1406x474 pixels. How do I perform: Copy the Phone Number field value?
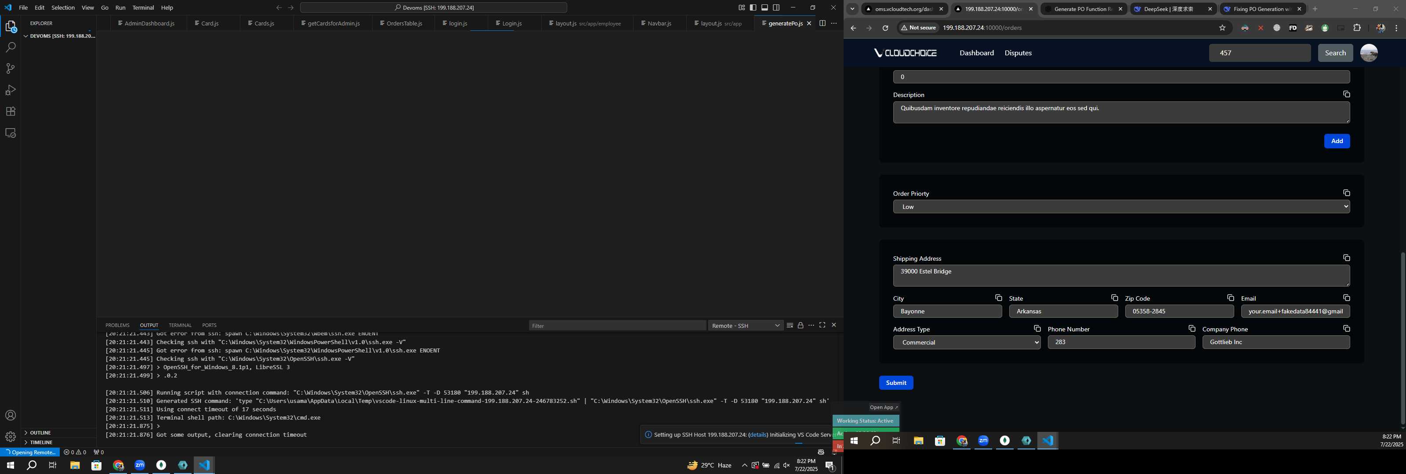tap(1191, 329)
